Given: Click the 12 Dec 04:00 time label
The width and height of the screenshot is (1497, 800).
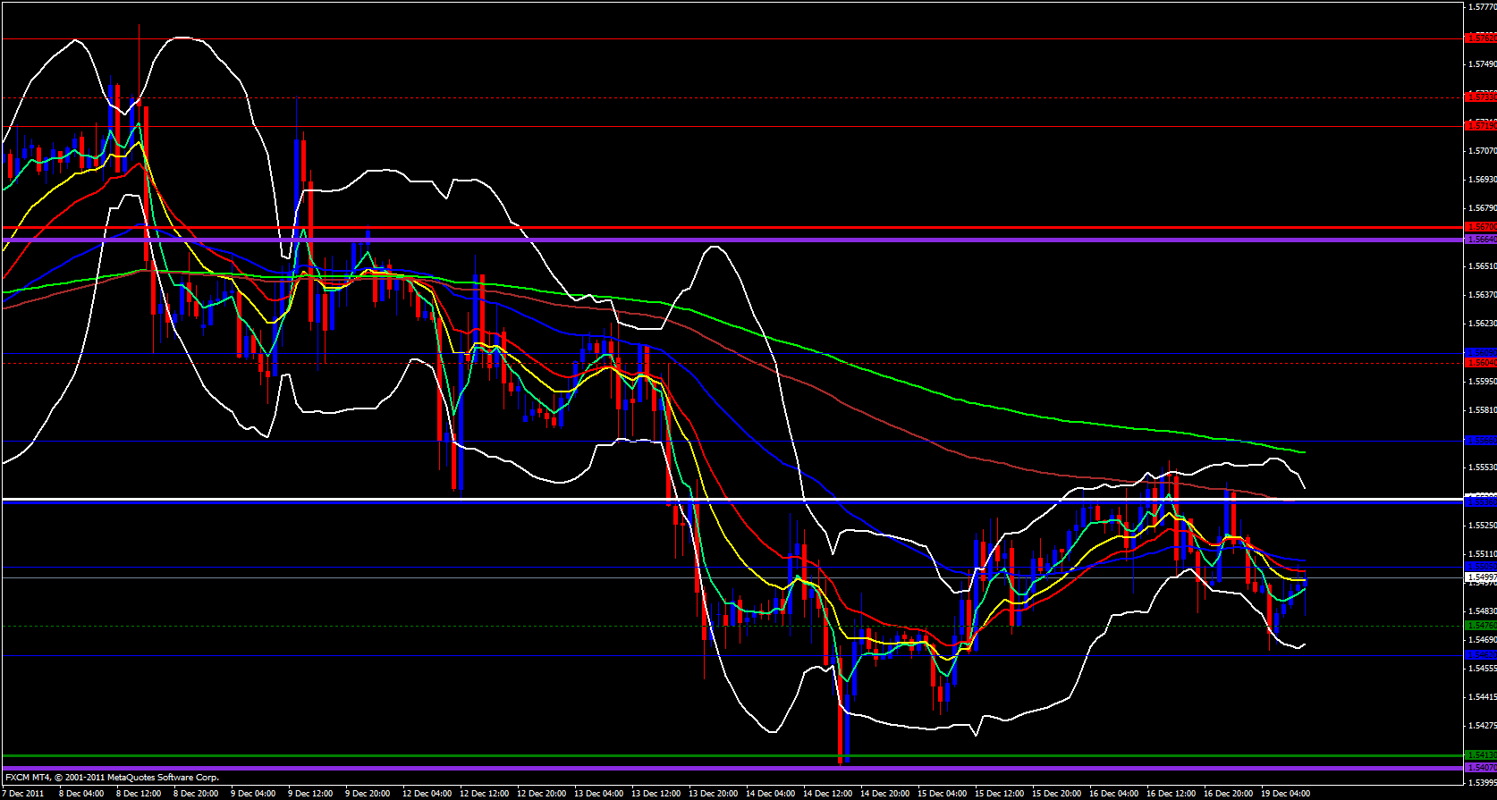Looking at the screenshot, I should pyautogui.click(x=427, y=793).
